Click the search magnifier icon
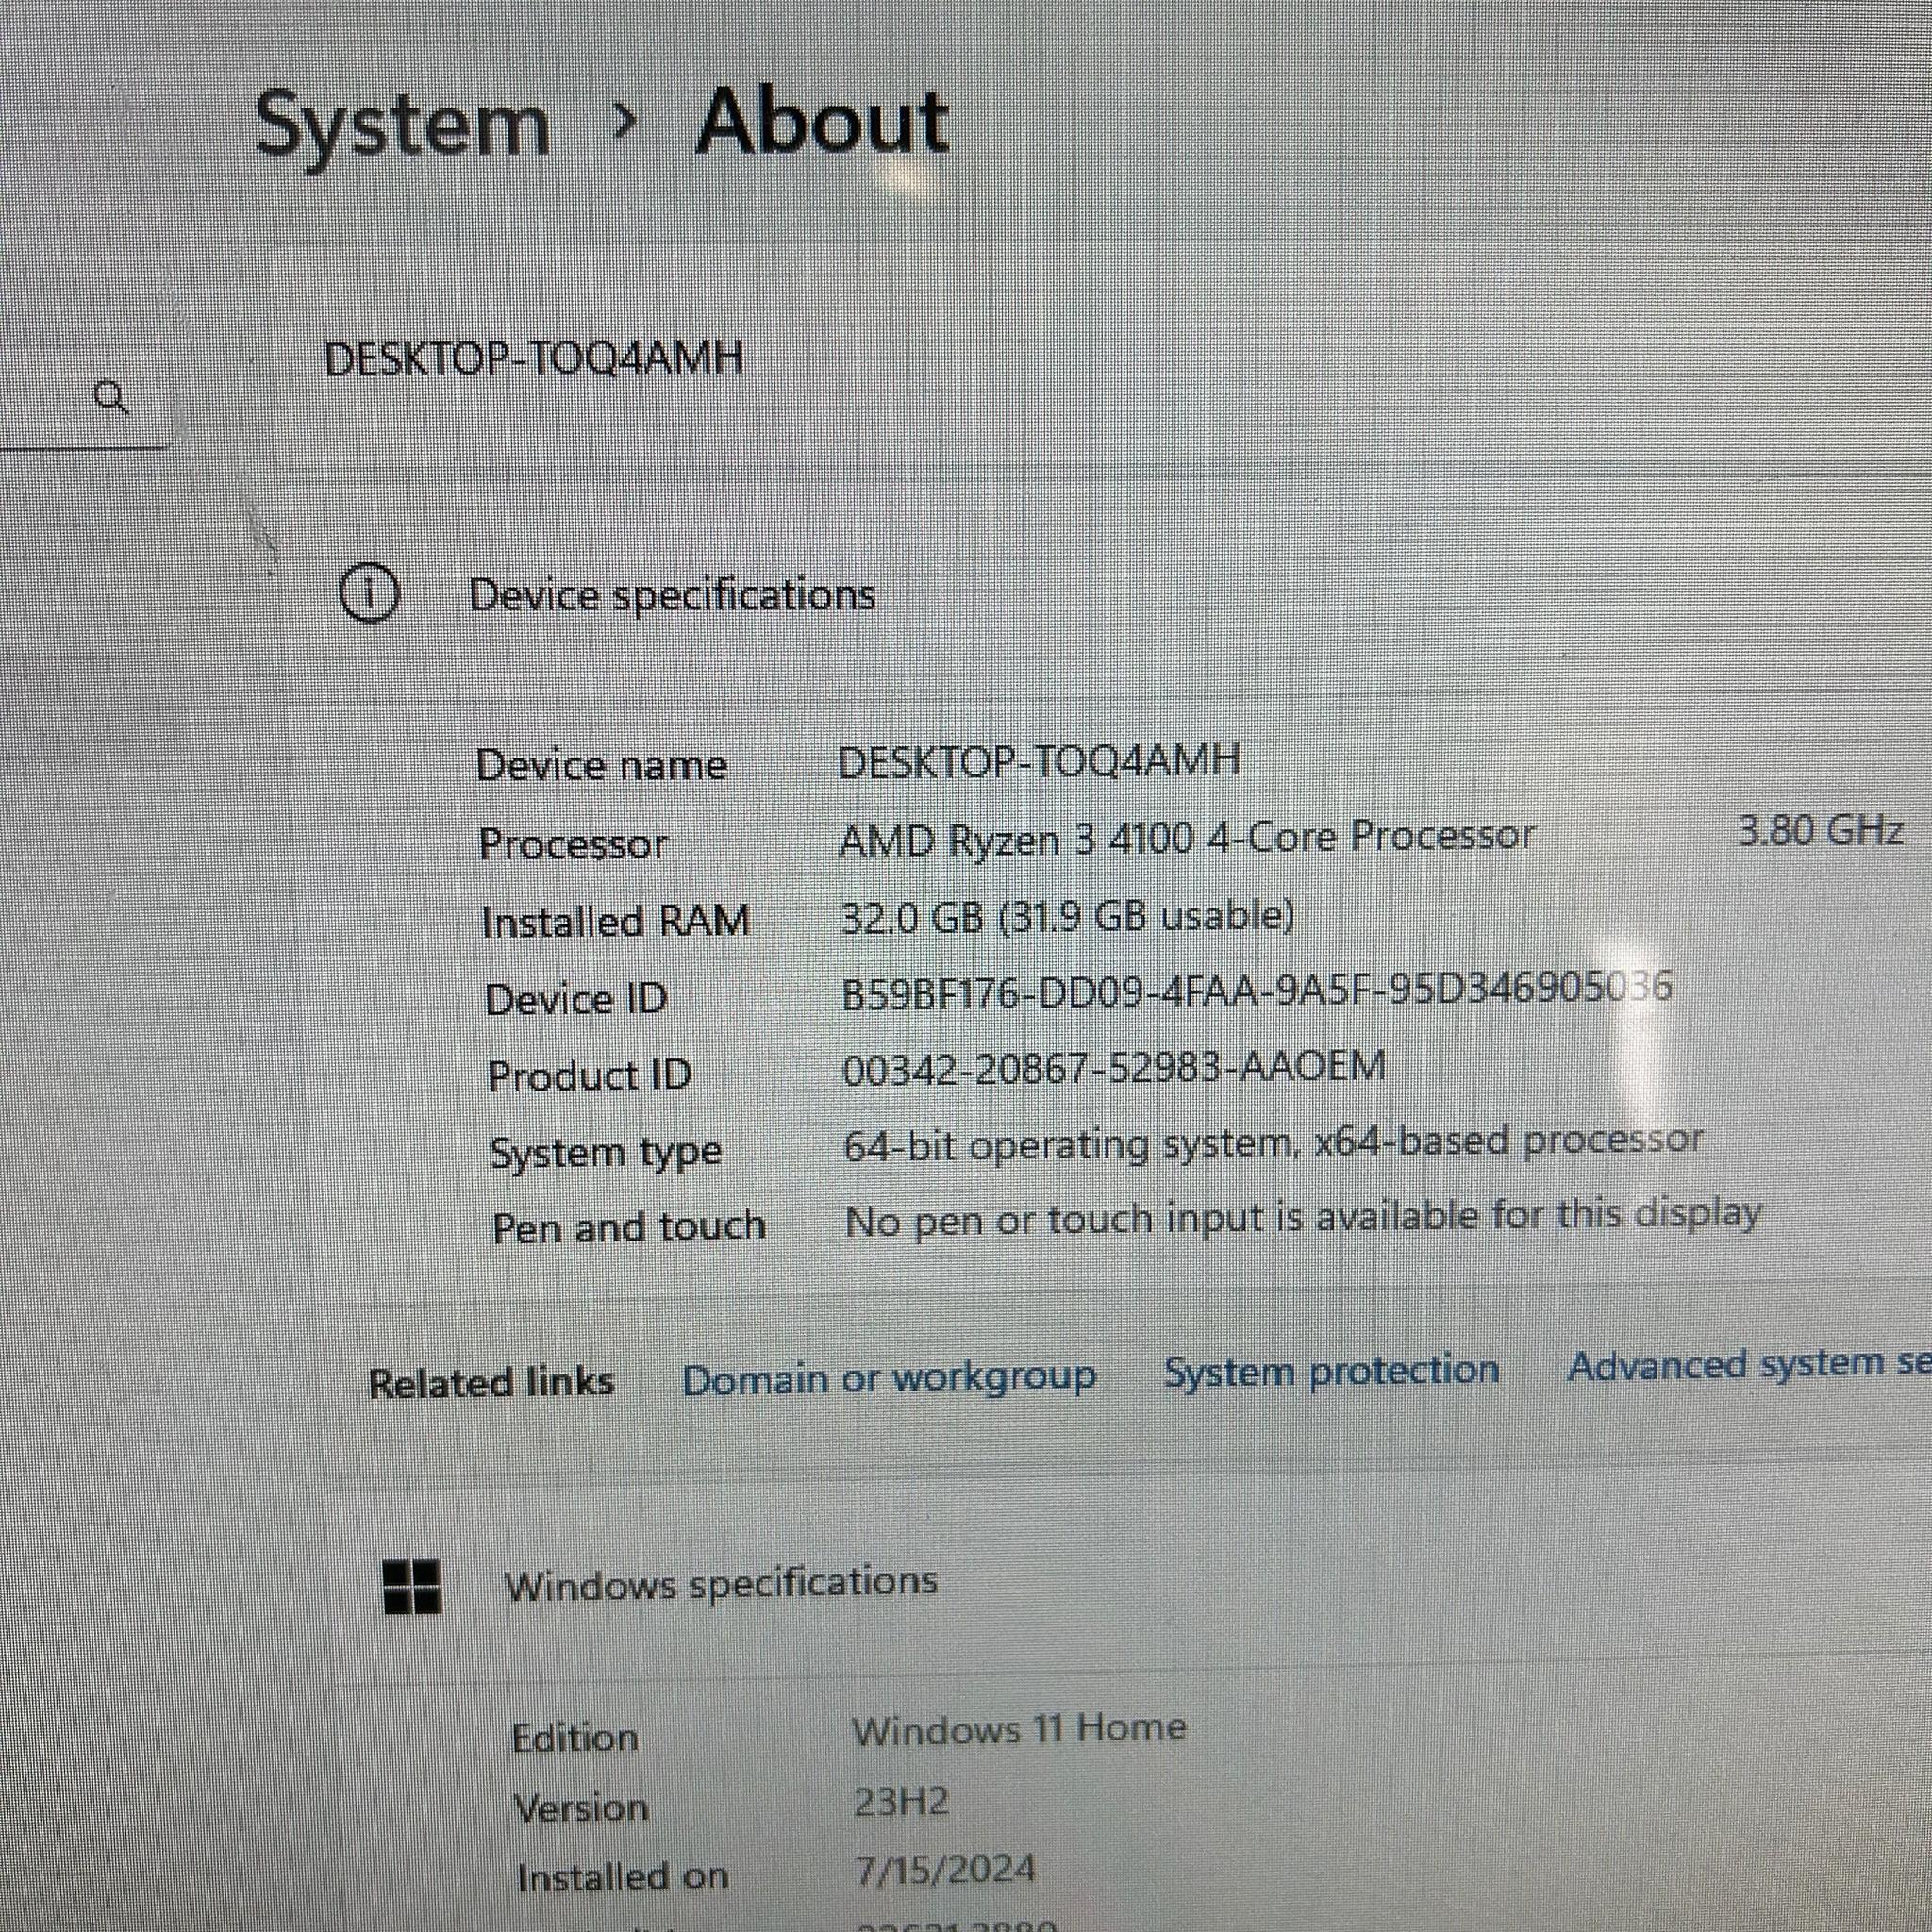This screenshot has height=1932, width=1932. coord(111,397)
